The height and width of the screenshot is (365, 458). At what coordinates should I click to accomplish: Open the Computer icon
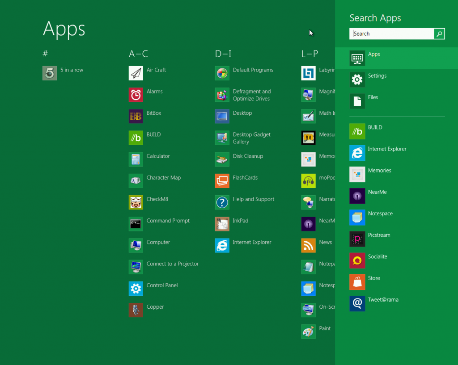click(136, 245)
